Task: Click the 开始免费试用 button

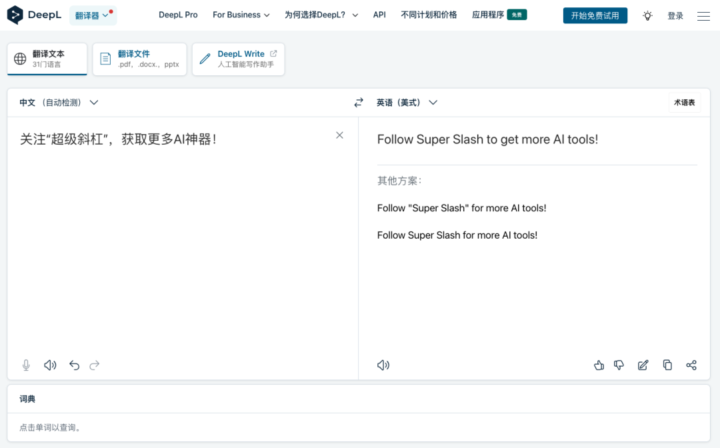Action: [x=595, y=15]
